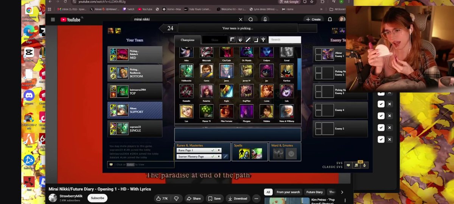Pick Nunu & Willump champion portrait
The height and width of the screenshot is (204, 454).
coord(287,111)
